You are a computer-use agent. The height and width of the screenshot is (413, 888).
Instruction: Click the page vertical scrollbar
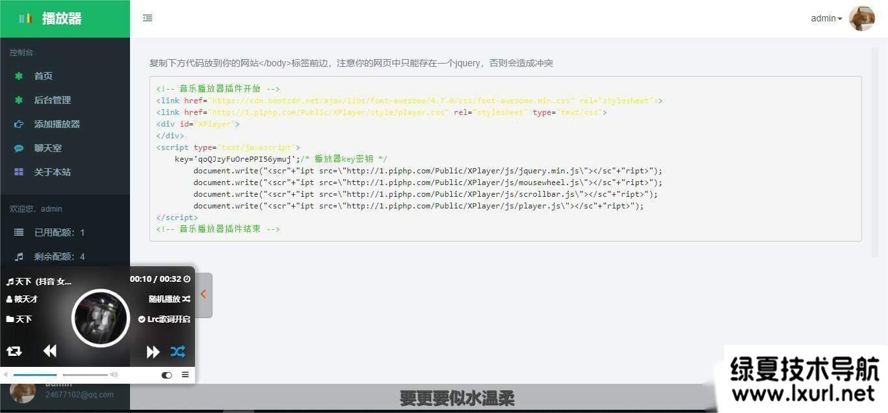click(x=874, y=153)
